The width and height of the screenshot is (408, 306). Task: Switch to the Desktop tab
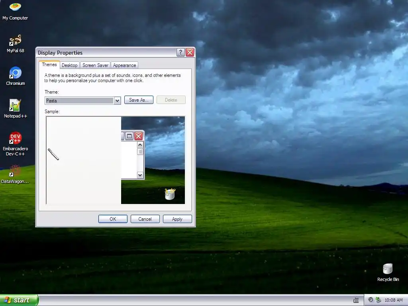click(x=69, y=65)
